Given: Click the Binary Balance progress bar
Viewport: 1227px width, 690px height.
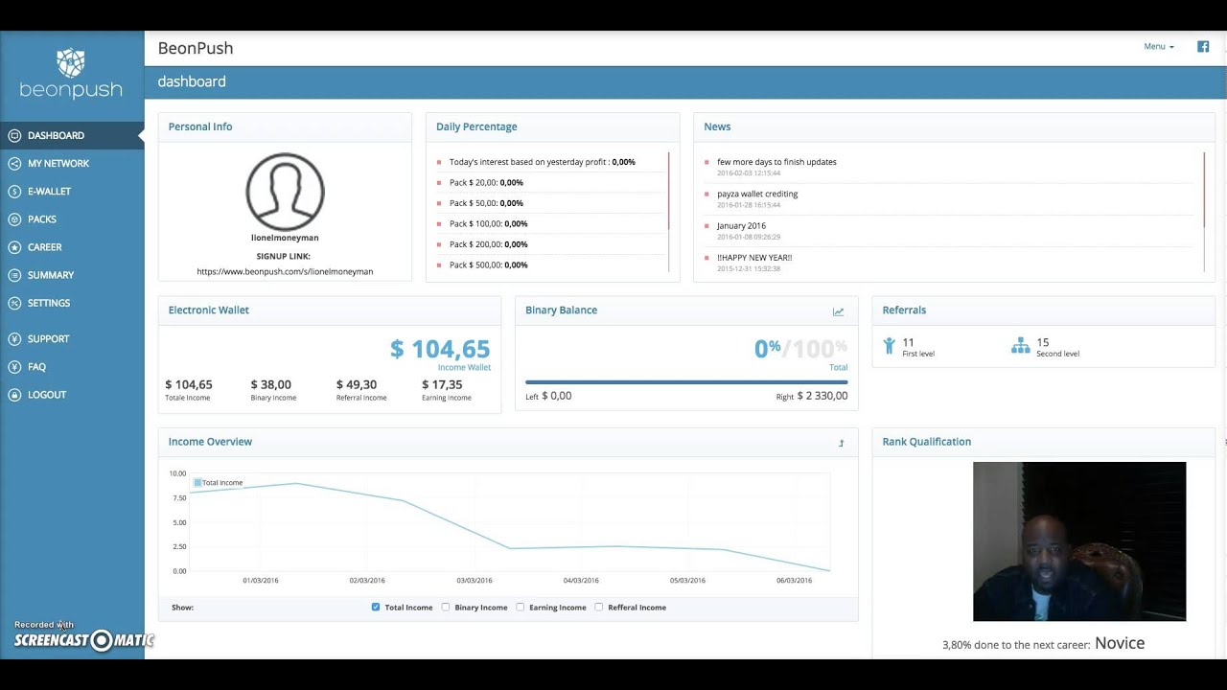Looking at the screenshot, I should tap(686, 382).
